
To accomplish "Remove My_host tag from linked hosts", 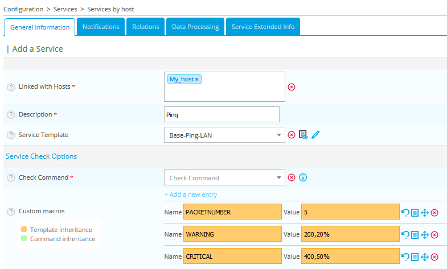I will pyautogui.click(x=196, y=80).
